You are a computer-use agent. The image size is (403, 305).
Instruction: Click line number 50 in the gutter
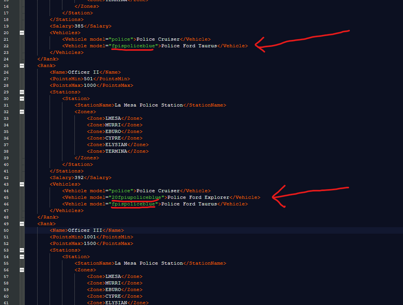pyautogui.click(x=7, y=230)
